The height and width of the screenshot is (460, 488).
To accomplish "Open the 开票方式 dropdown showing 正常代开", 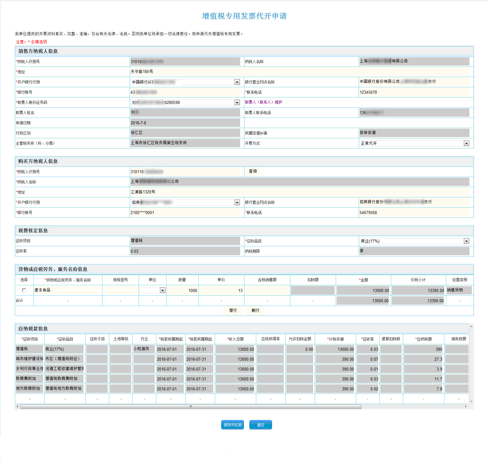I will click(466, 143).
